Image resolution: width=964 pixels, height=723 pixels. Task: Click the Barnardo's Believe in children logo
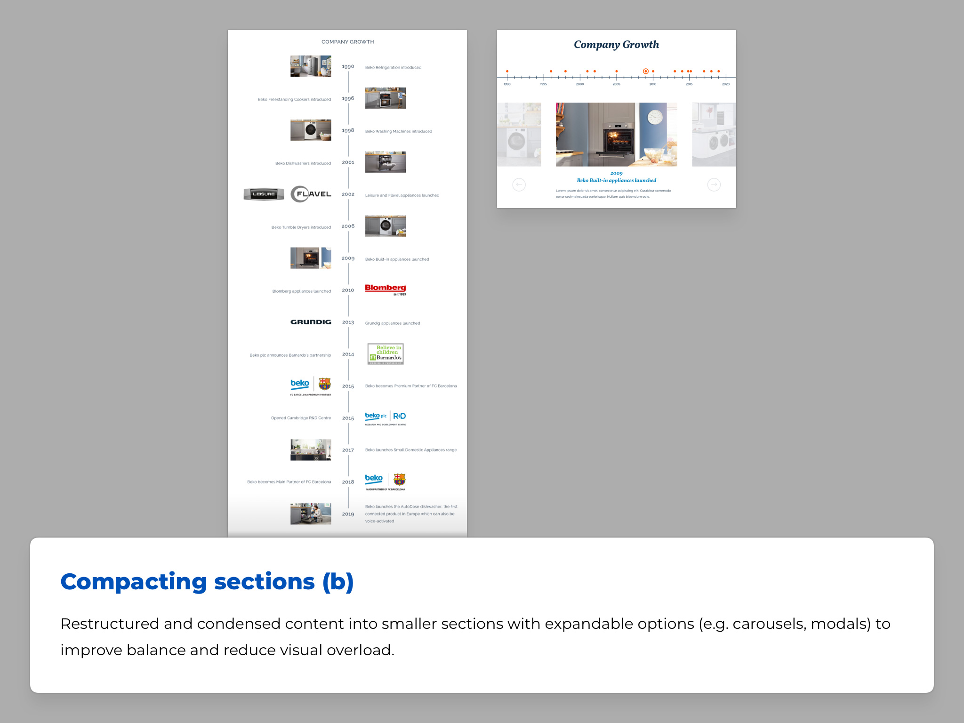[x=386, y=354]
